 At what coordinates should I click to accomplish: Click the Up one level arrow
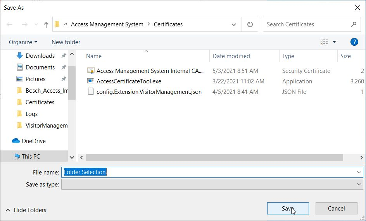click(x=46, y=24)
